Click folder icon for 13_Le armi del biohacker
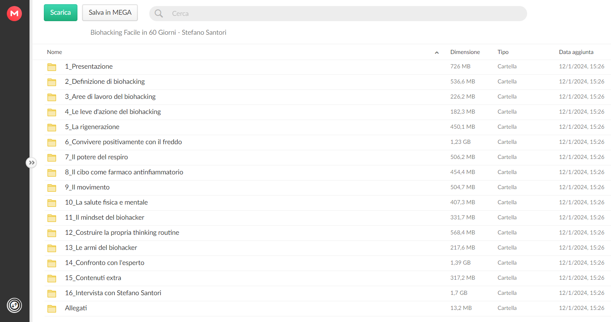This screenshot has height=322, width=611. (x=52, y=248)
